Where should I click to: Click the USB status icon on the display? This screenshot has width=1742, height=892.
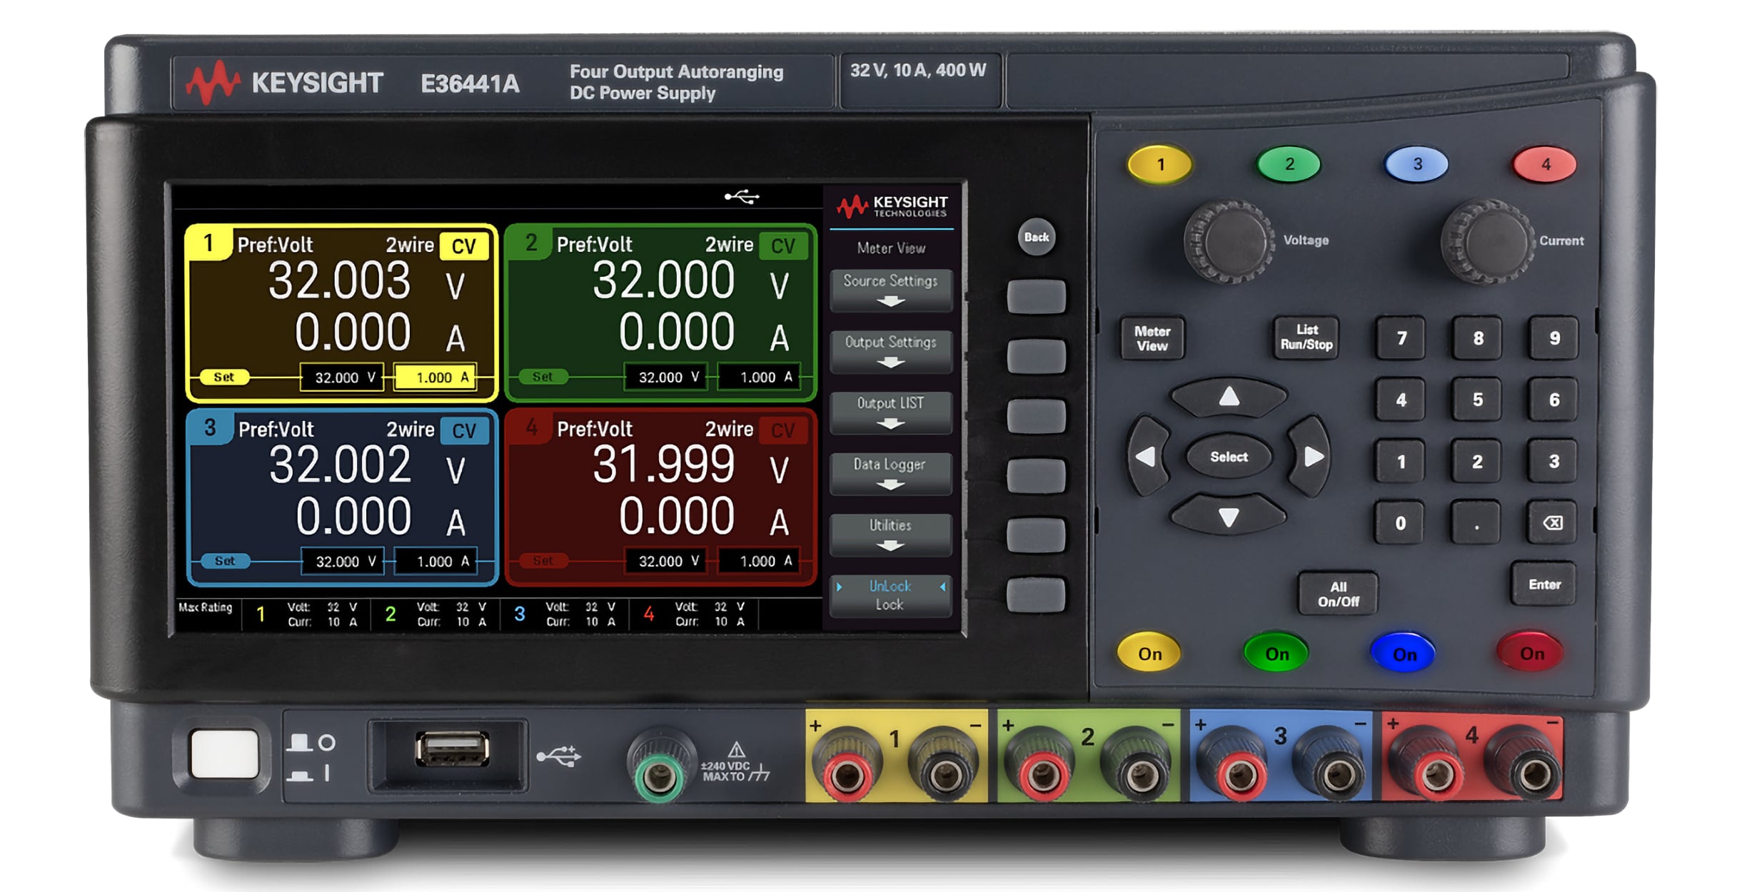pyautogui.click(x=742, y=196)
